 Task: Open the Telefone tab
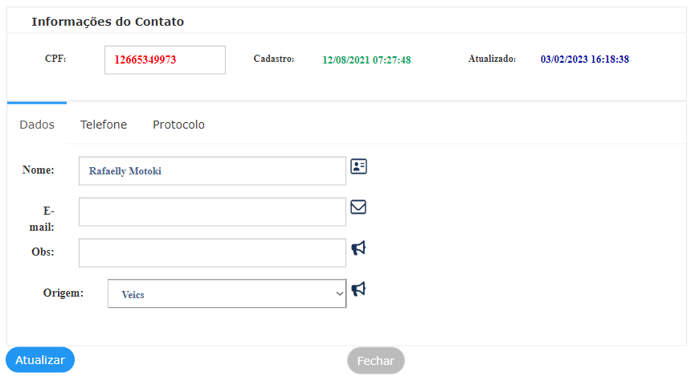coord(104,125)
